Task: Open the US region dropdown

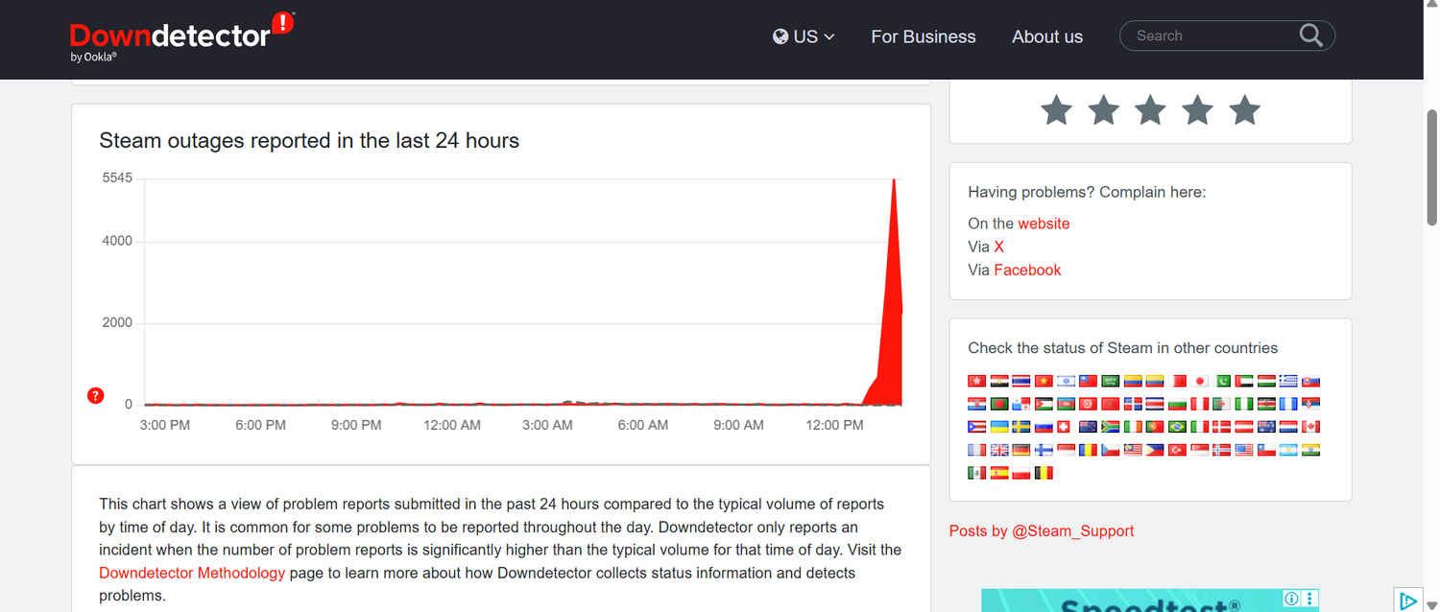Action: 804,36
